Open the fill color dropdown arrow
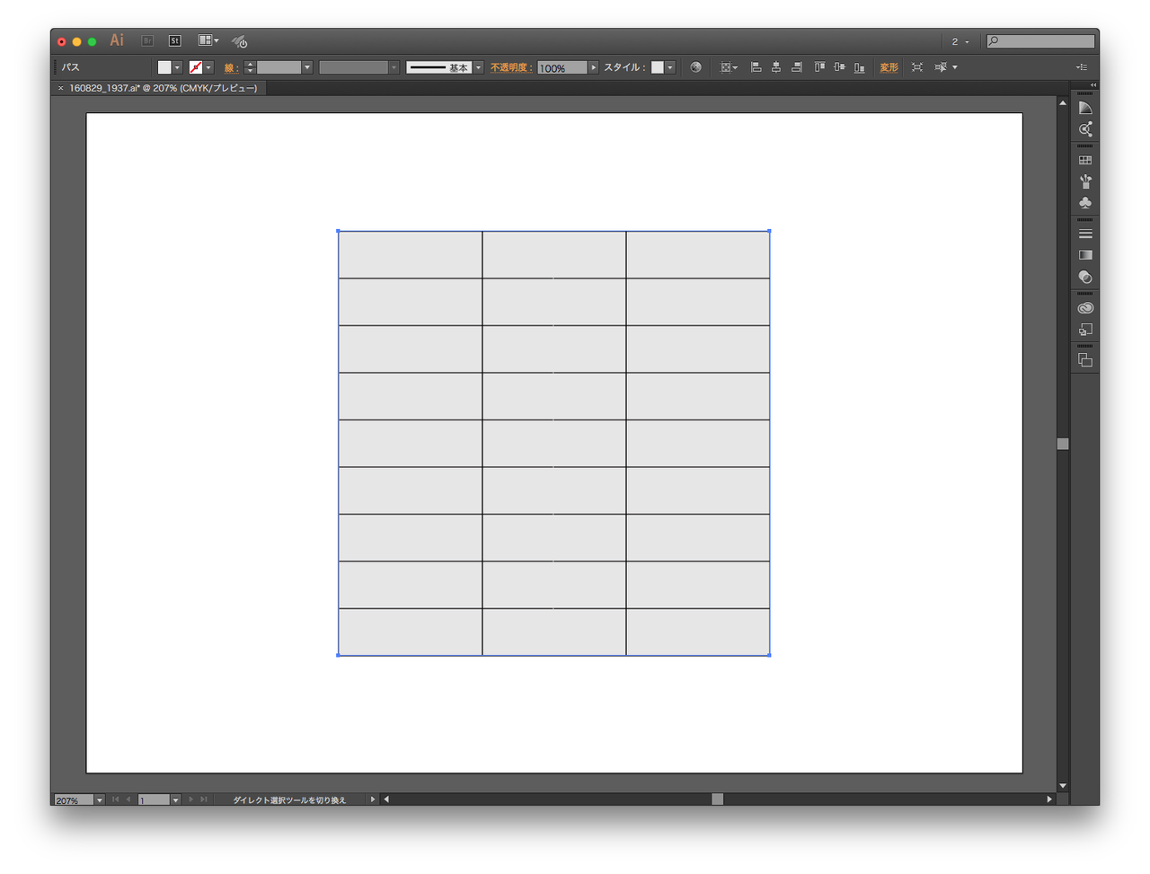 pyautogui.click(x=177, y=67)
